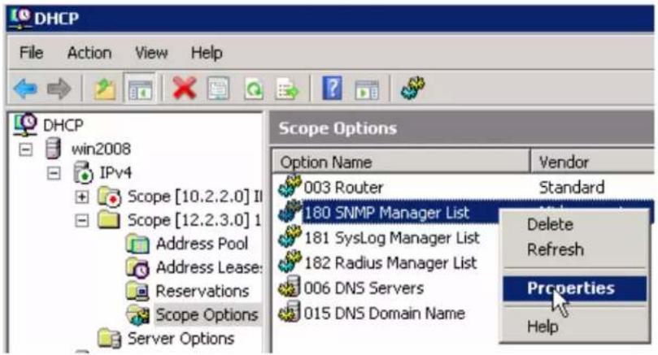Click the IPv4 node icon
This screenshot has width=658, height=355.
[84, 172]
